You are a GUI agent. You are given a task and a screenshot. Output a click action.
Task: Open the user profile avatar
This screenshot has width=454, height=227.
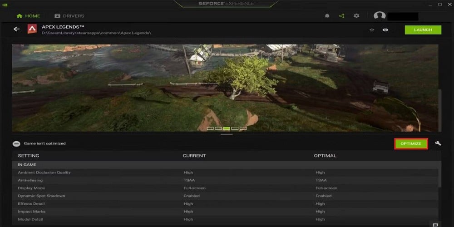[x=380, y=16]
